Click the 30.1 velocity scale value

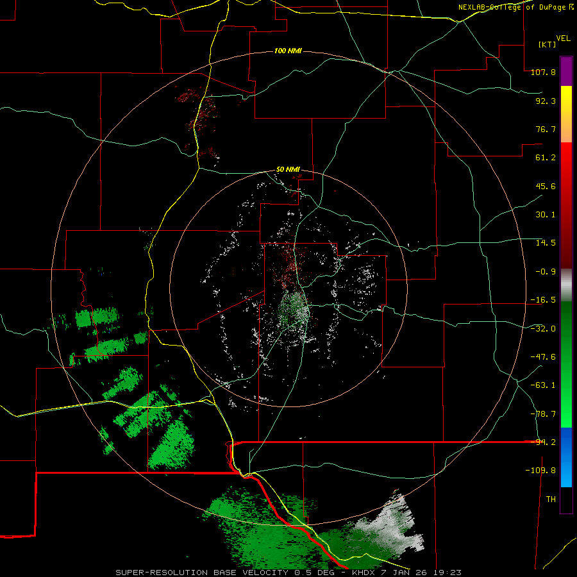[546, 215]
